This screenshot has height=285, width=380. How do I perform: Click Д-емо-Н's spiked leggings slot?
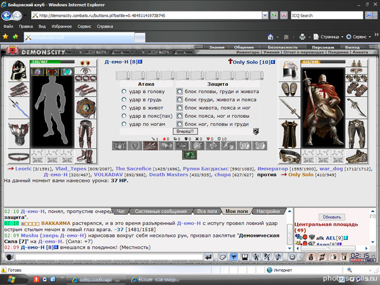[x=85, y=134]
